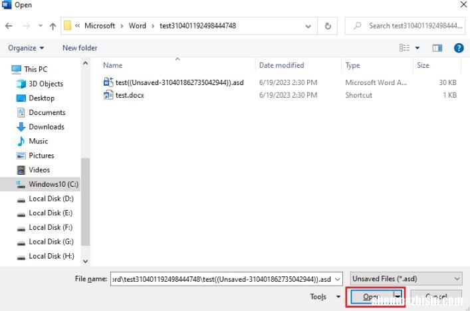Select Local Disk (E:)

[51, 213]
